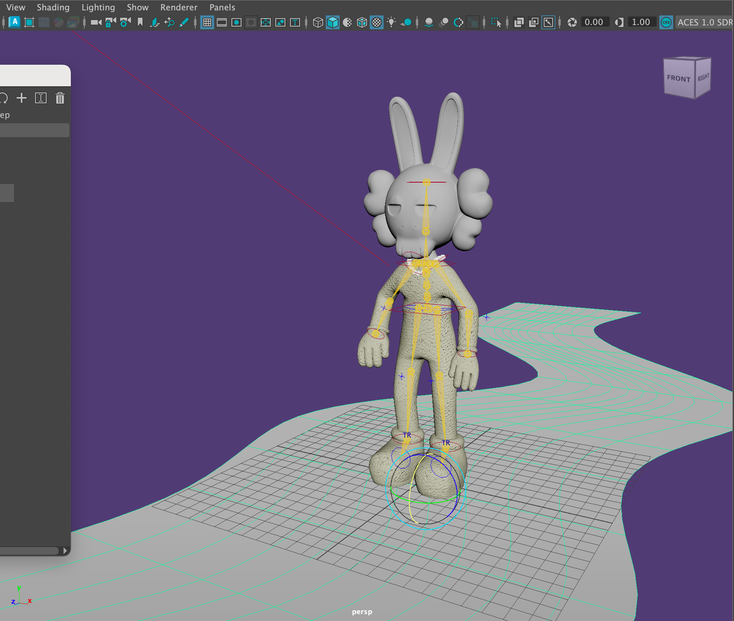Open the View menu

pyautogui.click(x=16, y=7)
